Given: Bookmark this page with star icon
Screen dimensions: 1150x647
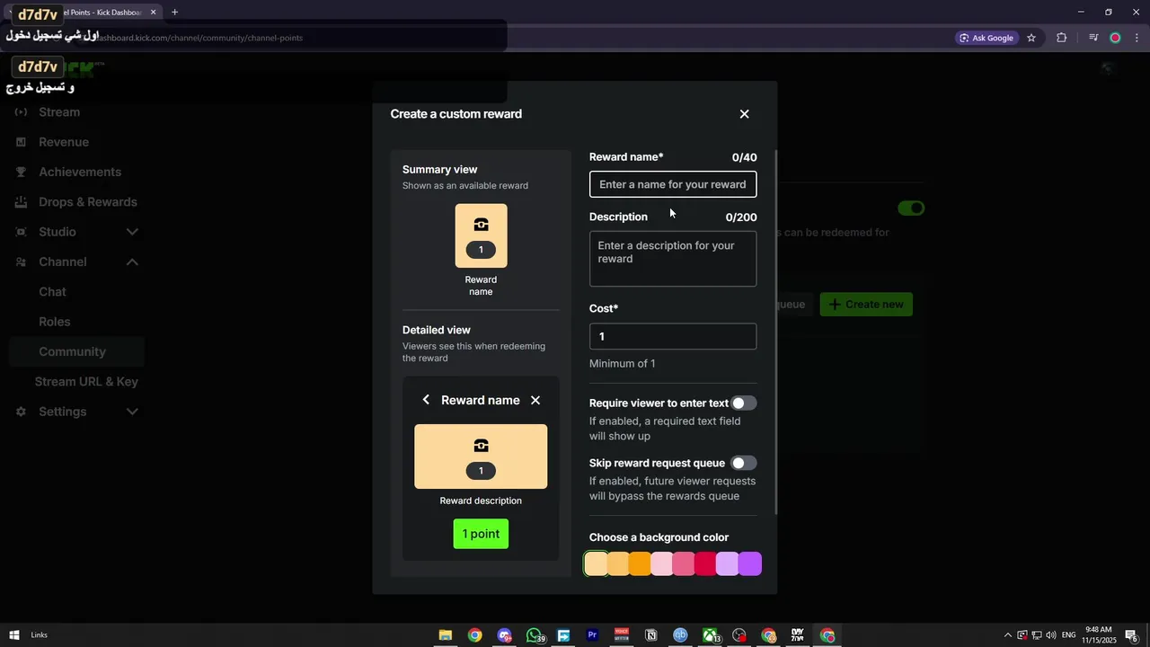Looking at the screenshot, I should (1031, 38).
